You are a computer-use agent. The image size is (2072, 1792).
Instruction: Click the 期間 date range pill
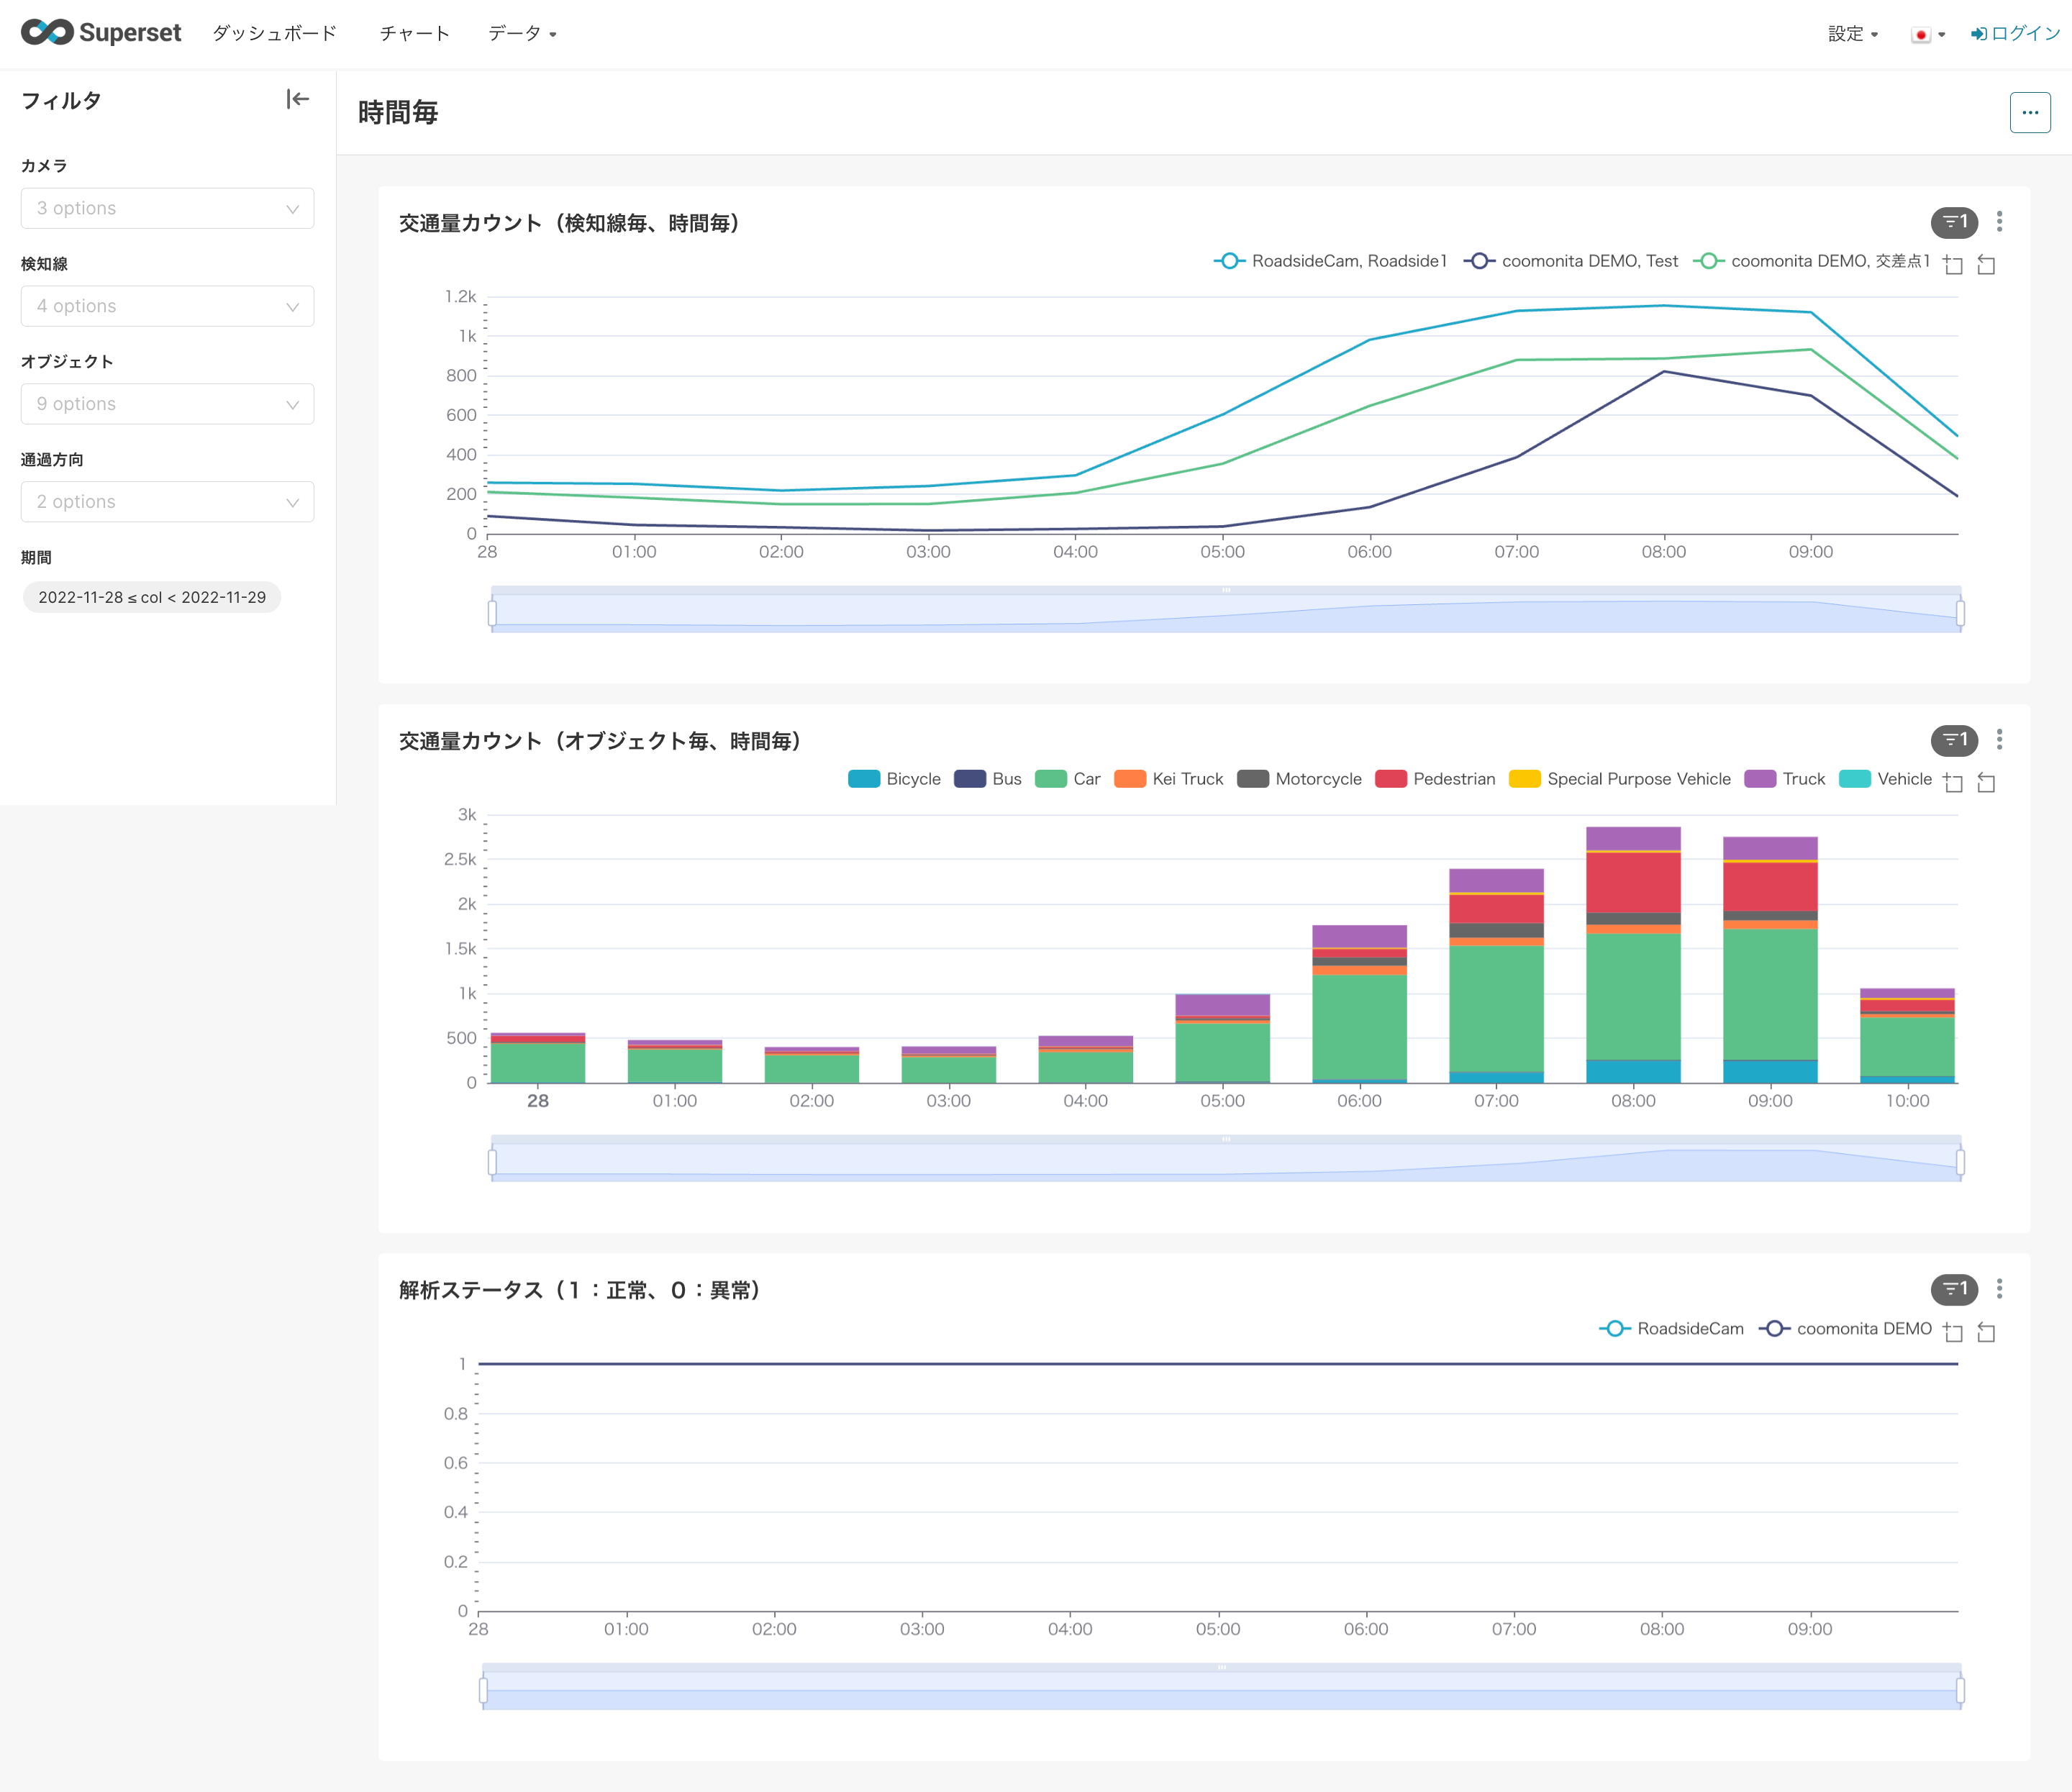152,597
